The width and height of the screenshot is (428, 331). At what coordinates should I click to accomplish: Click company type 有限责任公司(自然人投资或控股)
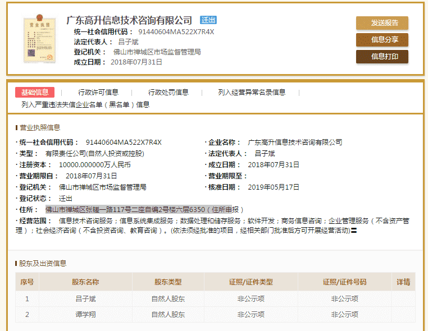[x=95, y=154]
